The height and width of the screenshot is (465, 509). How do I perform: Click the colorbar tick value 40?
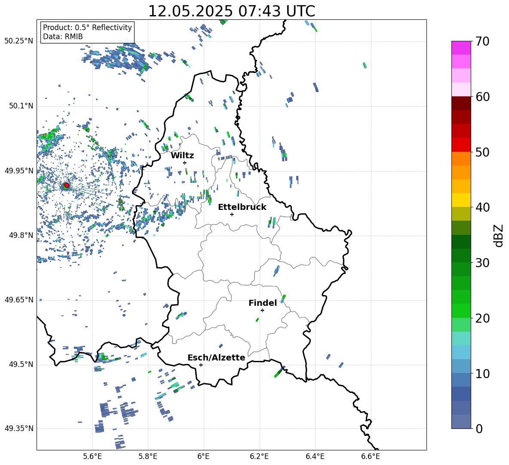pyautogui.click(x=482, y=207)
